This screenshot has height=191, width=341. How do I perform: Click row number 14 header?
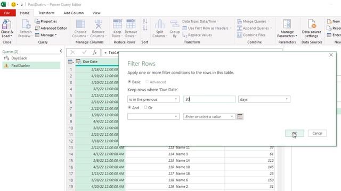(x=71, y=154)
